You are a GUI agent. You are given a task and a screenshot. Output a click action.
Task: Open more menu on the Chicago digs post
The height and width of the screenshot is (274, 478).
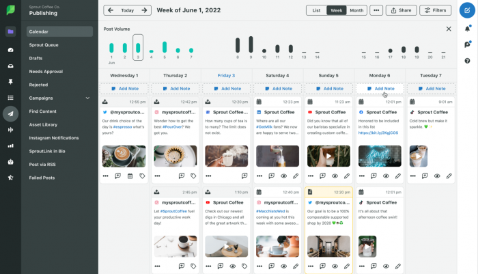[208, 266]
